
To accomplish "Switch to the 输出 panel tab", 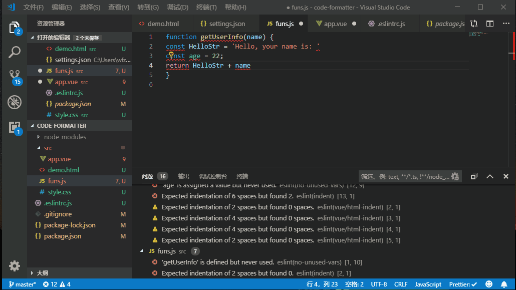I will click(183, 176).
